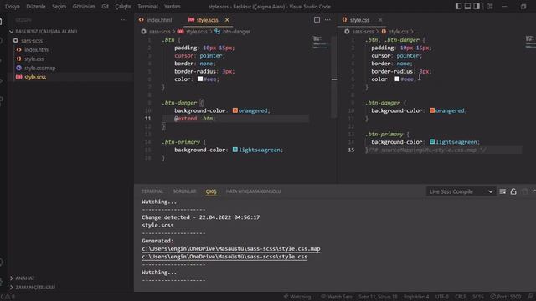
Task: Open the orangered color swatch in style.css
Action: 432,110
